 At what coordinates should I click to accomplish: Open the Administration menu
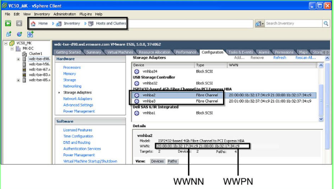[x=65, y=14]
